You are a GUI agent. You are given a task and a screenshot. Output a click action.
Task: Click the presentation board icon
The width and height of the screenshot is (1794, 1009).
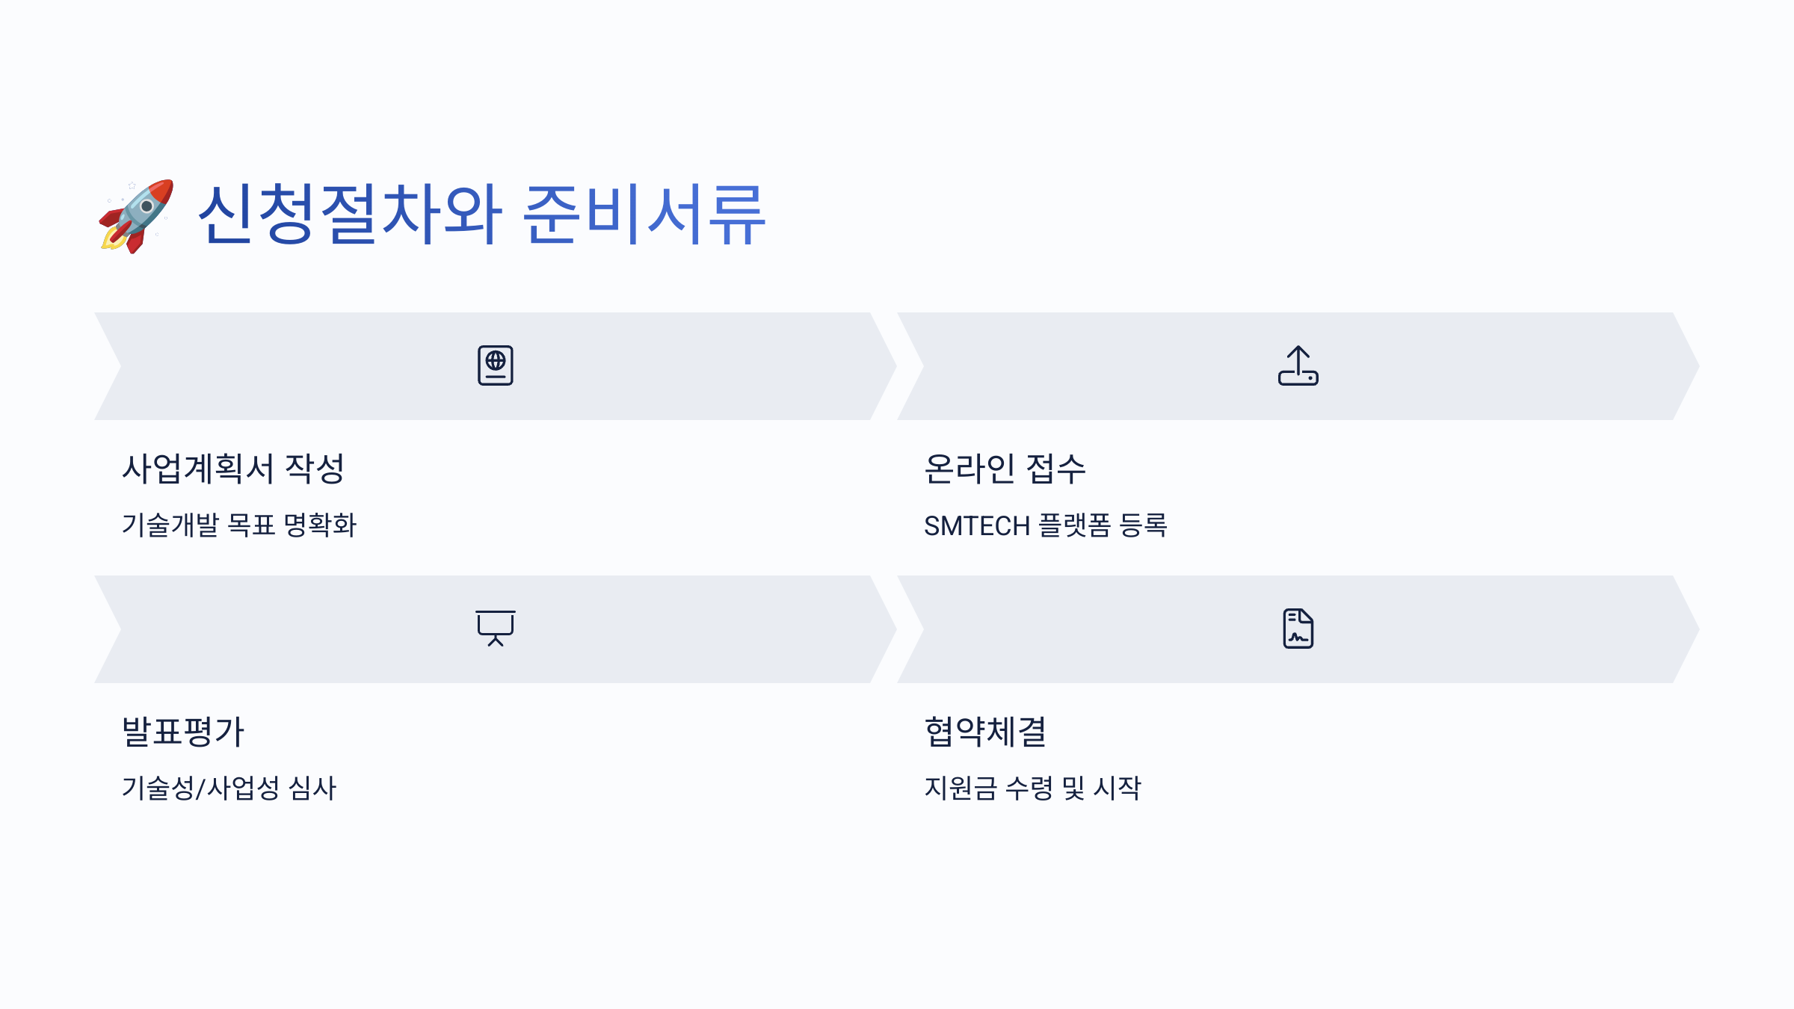(496, 629)
